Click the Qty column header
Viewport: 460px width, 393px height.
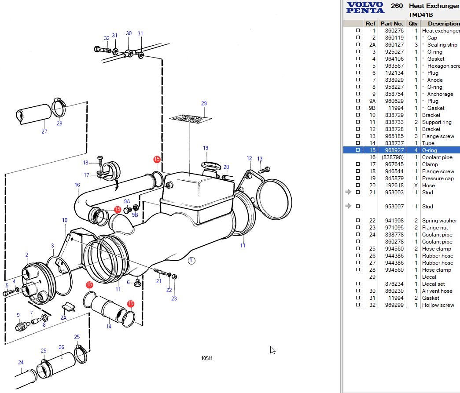[413, 23]
